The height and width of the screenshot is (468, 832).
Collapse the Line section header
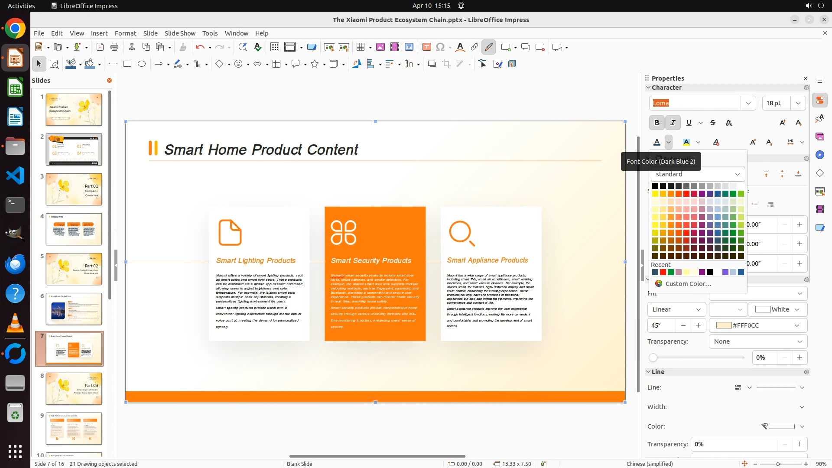[658, 372]
